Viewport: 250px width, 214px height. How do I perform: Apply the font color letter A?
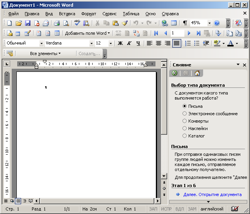click(230, 43)
